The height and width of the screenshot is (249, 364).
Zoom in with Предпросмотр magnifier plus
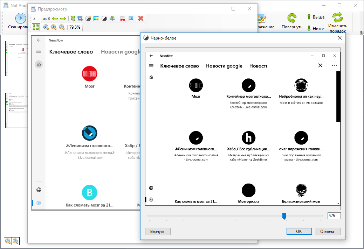coord(54,27)
